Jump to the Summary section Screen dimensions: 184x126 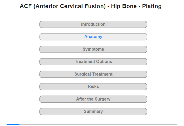tap(93, 112)
